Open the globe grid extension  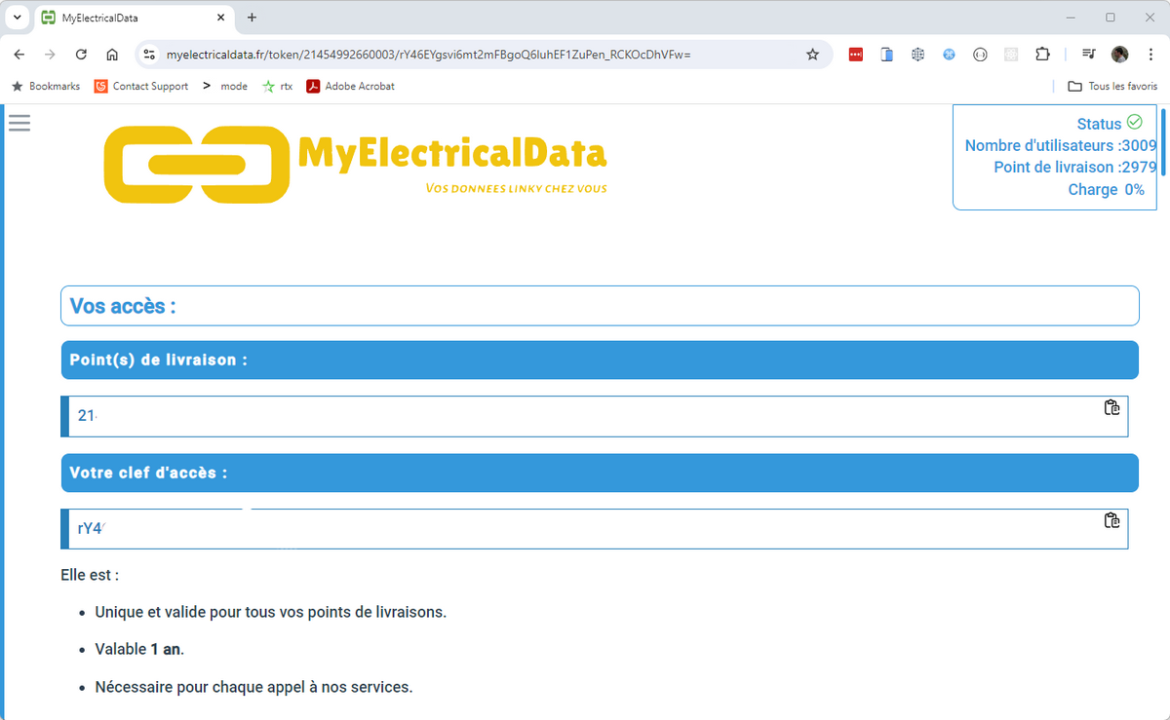coord(917,55)
